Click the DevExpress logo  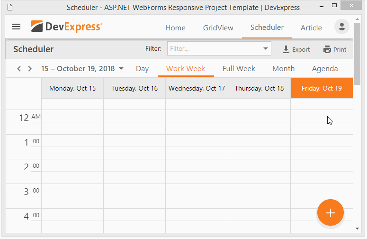pyautogui.click(x=66, y=27)
